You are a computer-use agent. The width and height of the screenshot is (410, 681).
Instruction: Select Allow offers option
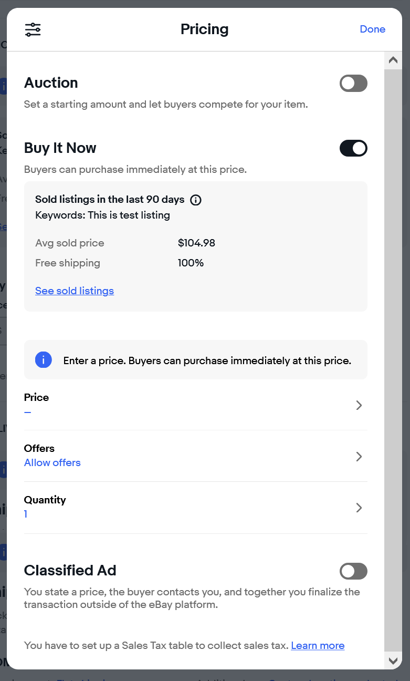pyautogui.click(x=52, y=463)
